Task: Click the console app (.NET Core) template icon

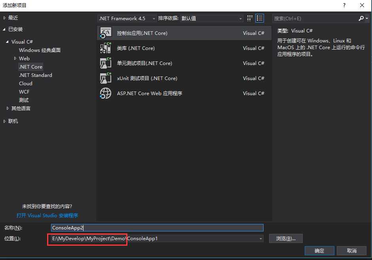Action: pyautogui.click(x=106, y=33)
